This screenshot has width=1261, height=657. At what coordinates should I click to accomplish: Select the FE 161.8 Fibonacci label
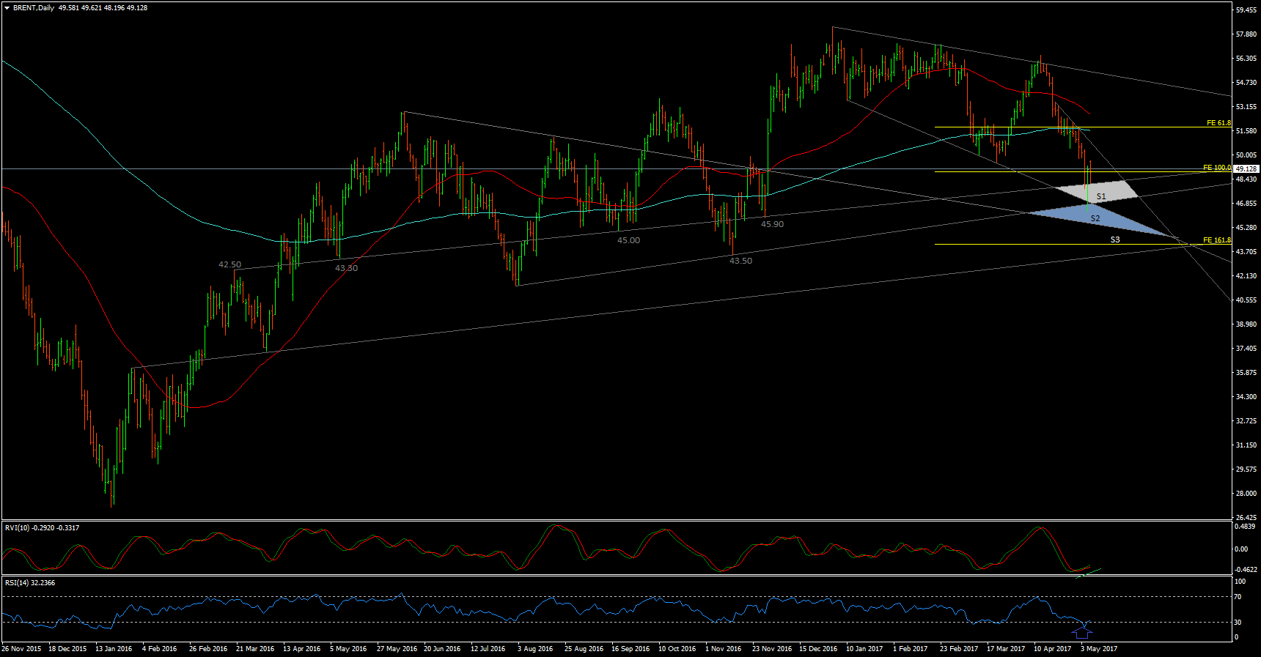click(1217, 240)
